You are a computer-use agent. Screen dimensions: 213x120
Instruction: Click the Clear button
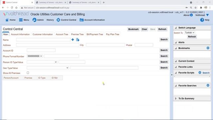144,29
